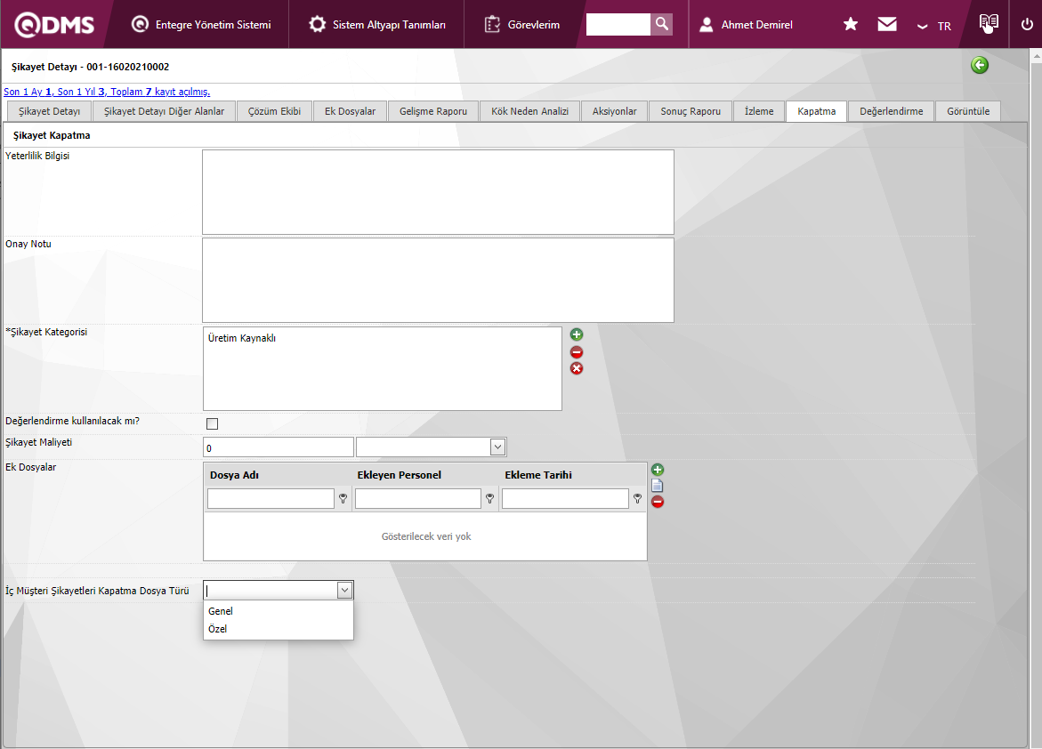Click the Yeterlilik Bilgisi text area
The width and height of the screenshot is (1042, 749).
438,192
